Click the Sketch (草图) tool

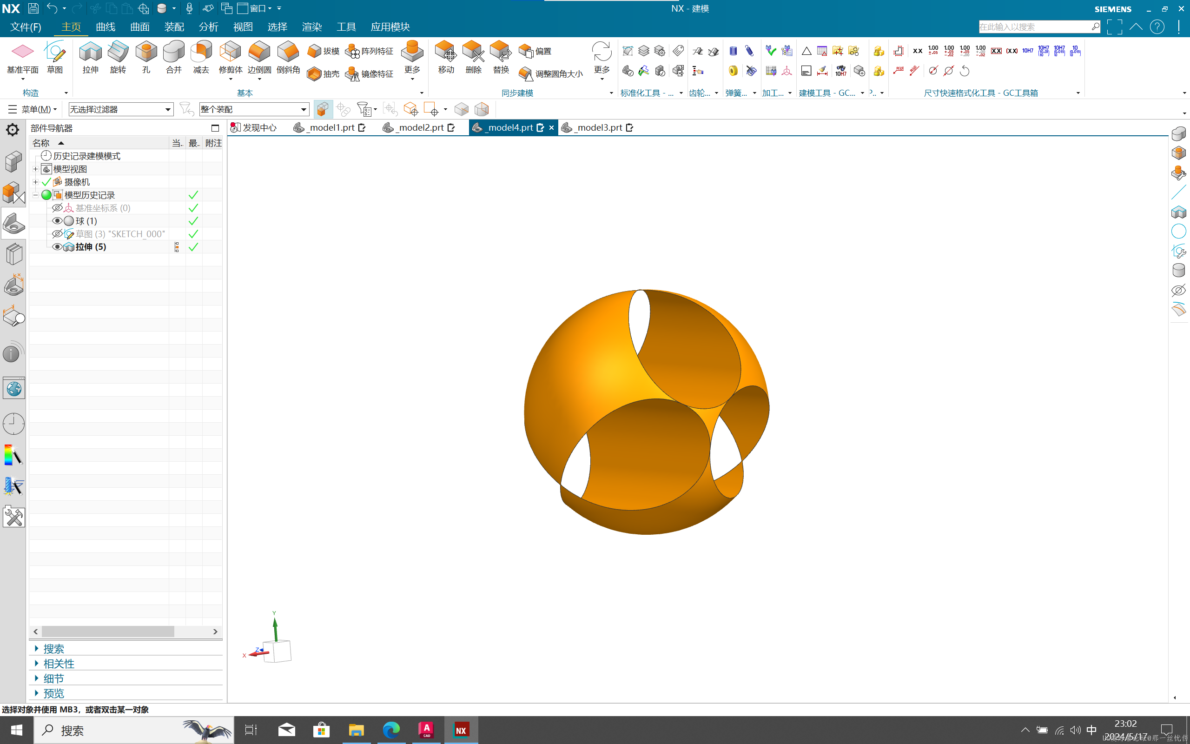click(x=54, y=58)
